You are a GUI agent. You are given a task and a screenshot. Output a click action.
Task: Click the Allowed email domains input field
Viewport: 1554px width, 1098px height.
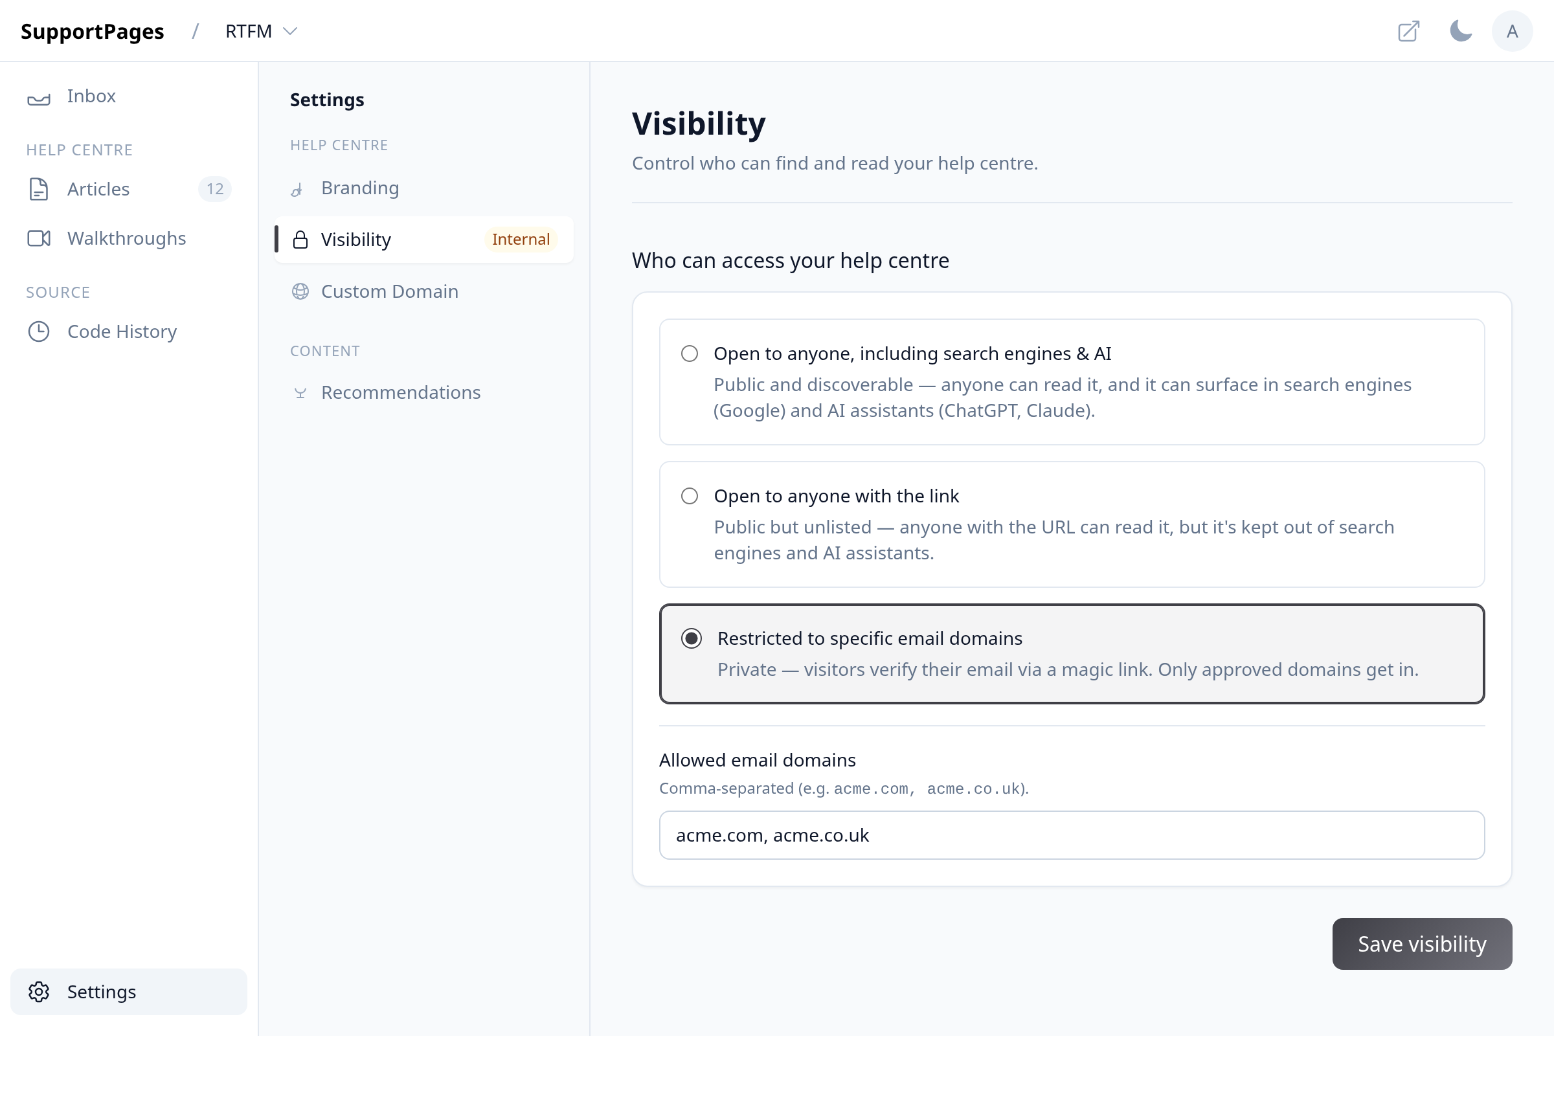click(1072, 836)
